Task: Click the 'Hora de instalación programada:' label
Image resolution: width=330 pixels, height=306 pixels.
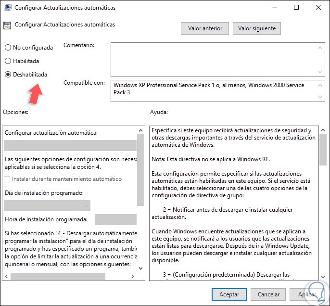Action: point(46,219)
